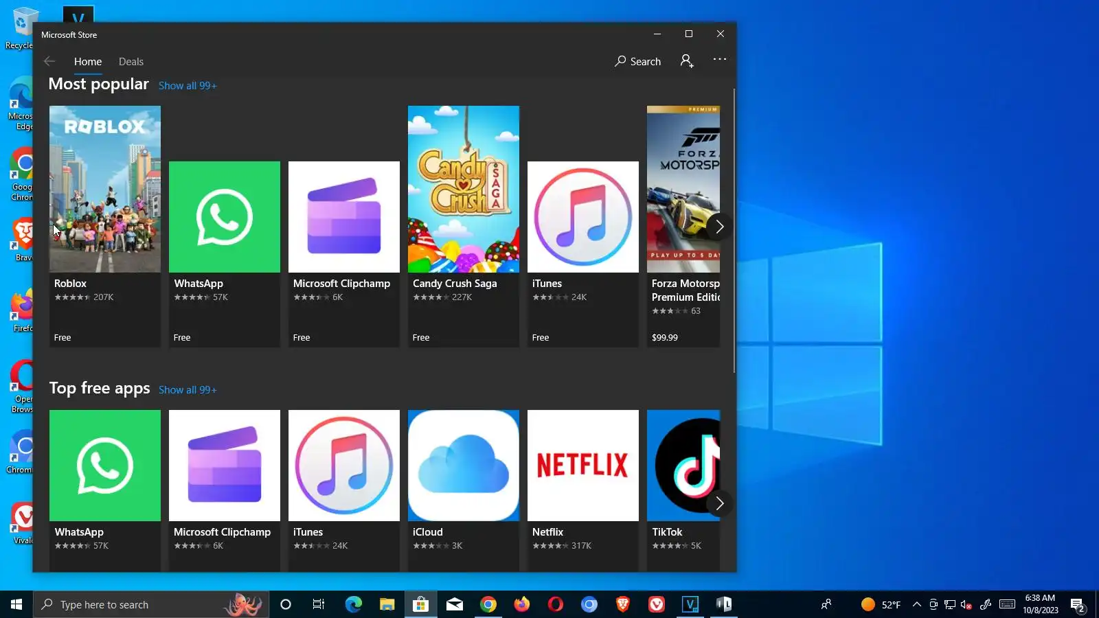Open the Microsoft Store Search
1099x618 pixels.
click(x=637, y=61)
